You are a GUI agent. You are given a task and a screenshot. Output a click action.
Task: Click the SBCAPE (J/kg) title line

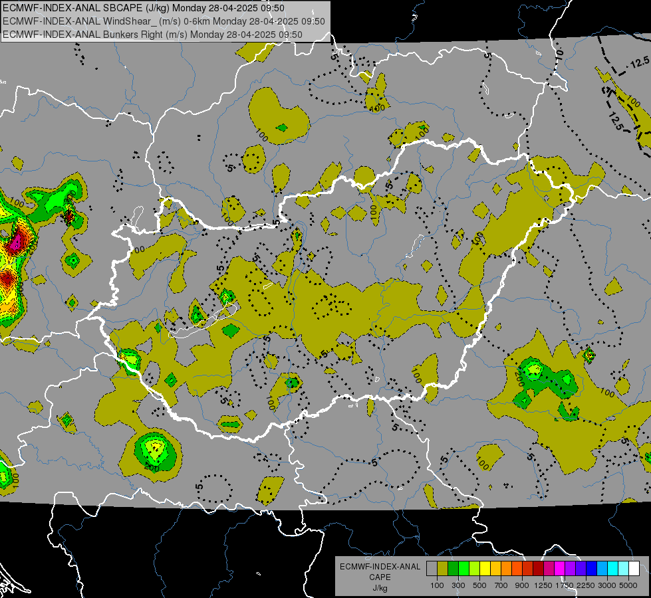click(x=144, y=8)
